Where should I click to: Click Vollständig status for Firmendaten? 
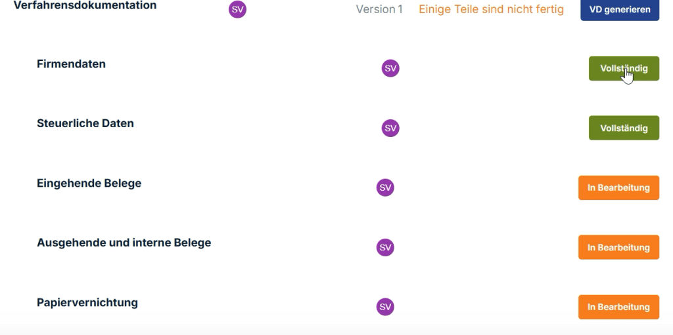pos(623,68)
